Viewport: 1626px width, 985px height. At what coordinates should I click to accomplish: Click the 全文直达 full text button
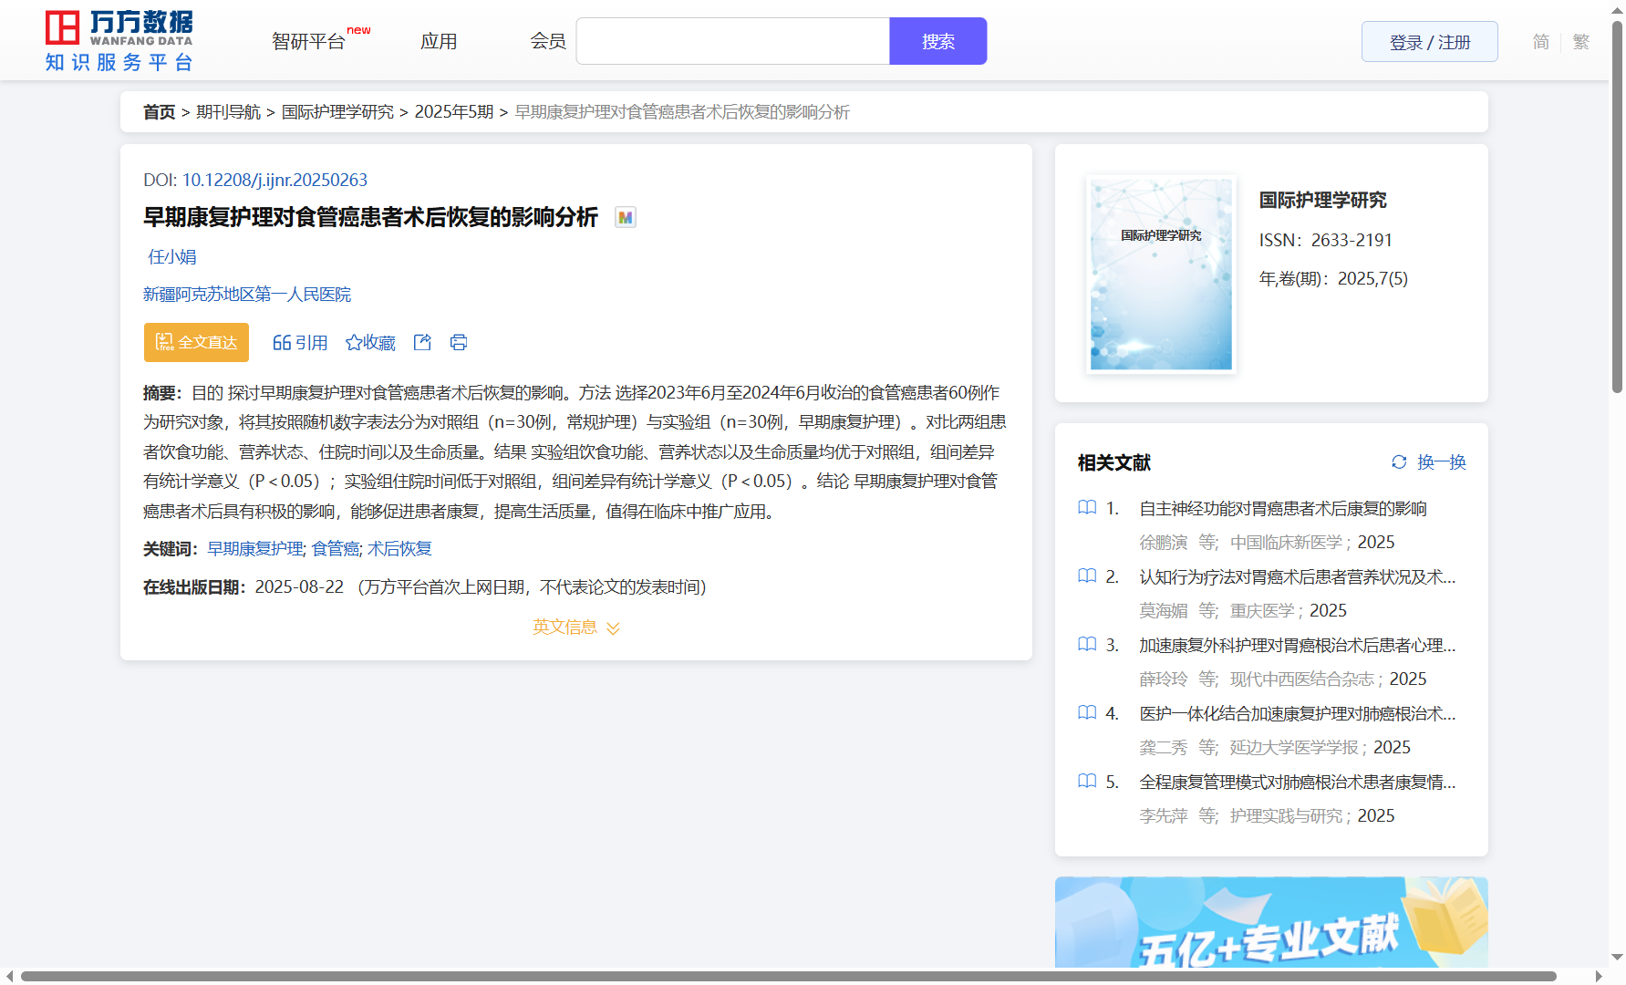pyautogui.click(x=196, y=342)
